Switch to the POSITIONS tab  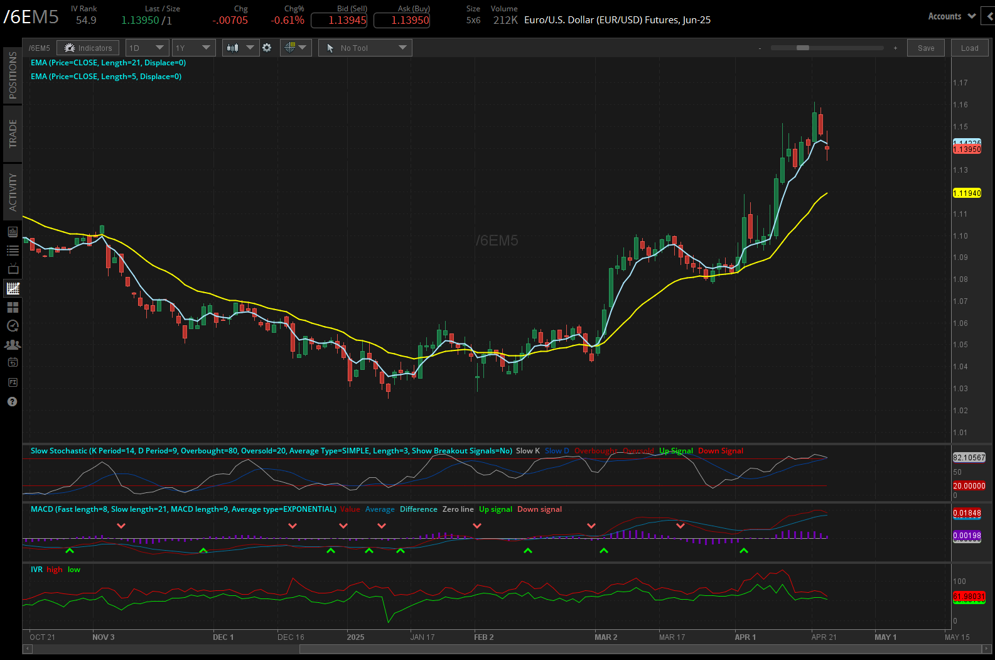13,75
